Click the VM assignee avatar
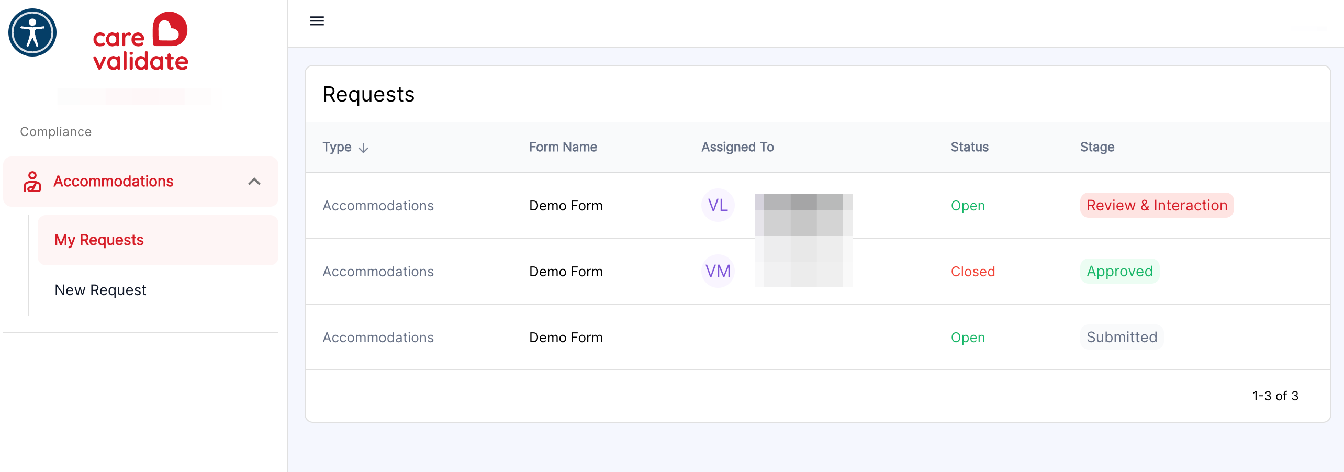Screen dimensions: 1344x472 click(x=718, y=271)
